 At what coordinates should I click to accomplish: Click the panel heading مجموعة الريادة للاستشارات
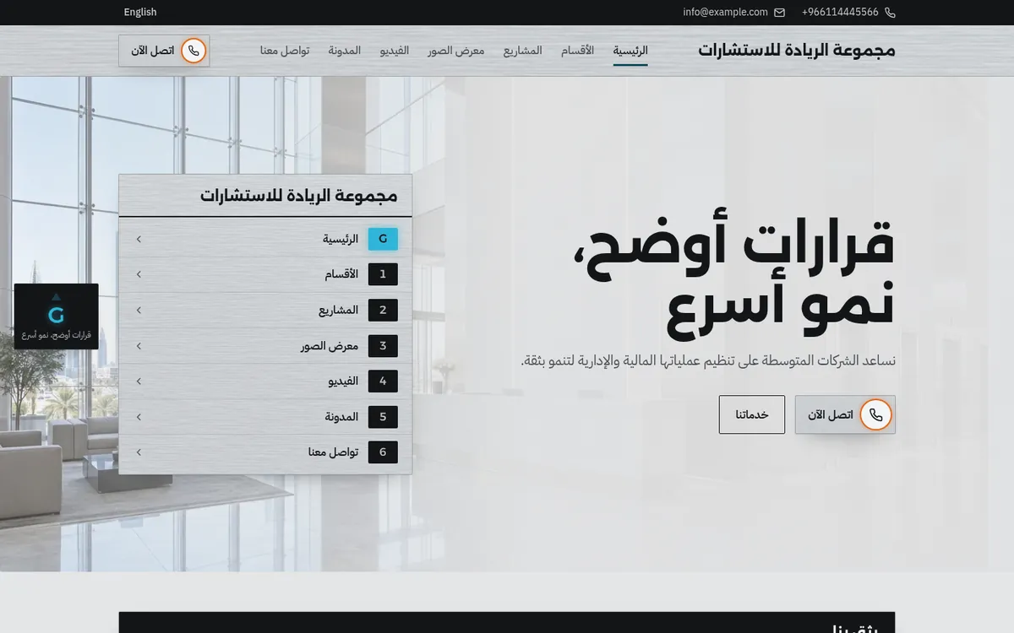[x=299, y=196]
